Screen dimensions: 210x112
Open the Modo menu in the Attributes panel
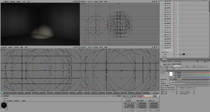pos(164,61)
